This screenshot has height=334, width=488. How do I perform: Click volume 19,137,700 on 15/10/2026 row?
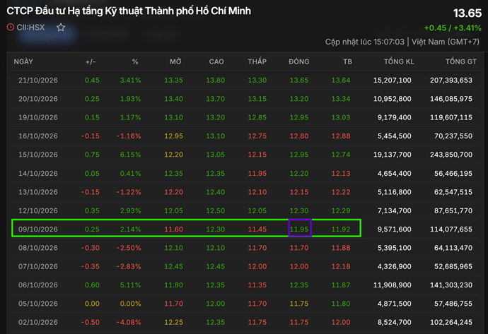click(x=392, y=155)
